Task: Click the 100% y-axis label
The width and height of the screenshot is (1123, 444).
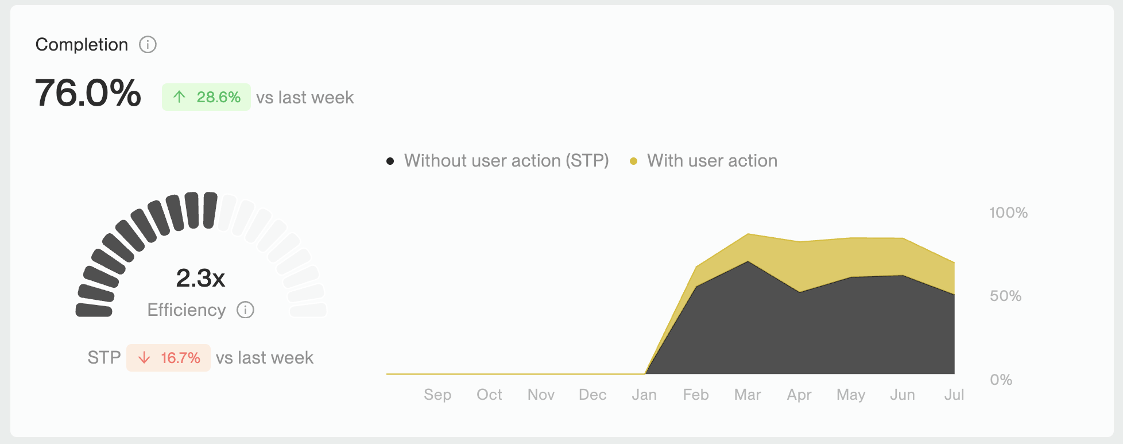Action: [1008, 213]
